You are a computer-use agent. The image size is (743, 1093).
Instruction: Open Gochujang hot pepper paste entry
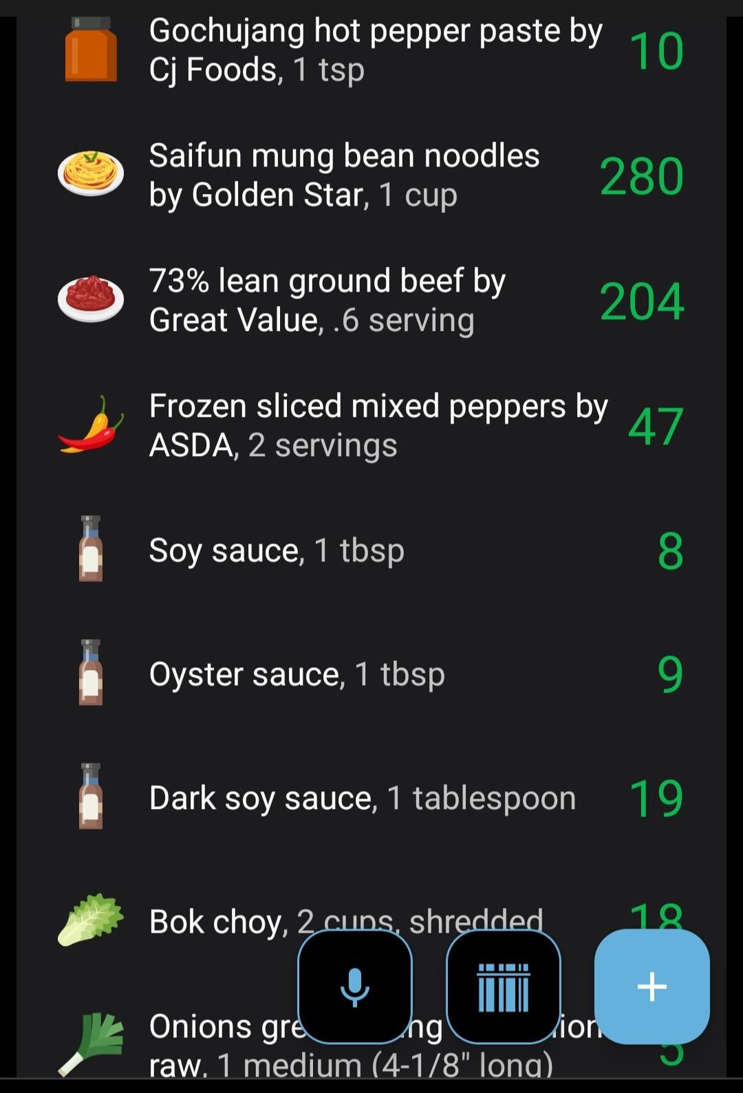click(371, 50)
